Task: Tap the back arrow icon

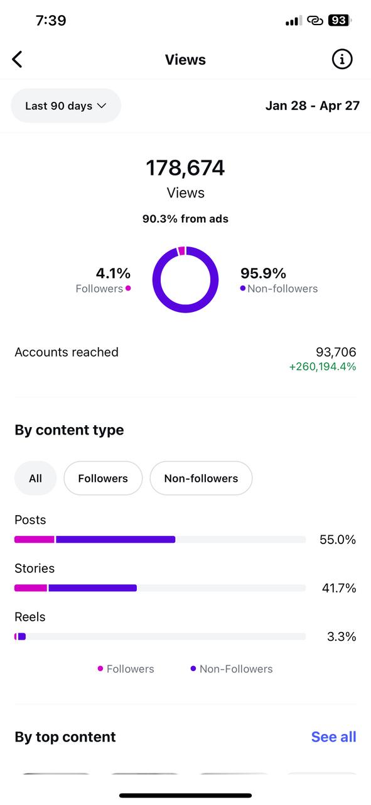Action: pyautogui.click(x=17, y=60)
